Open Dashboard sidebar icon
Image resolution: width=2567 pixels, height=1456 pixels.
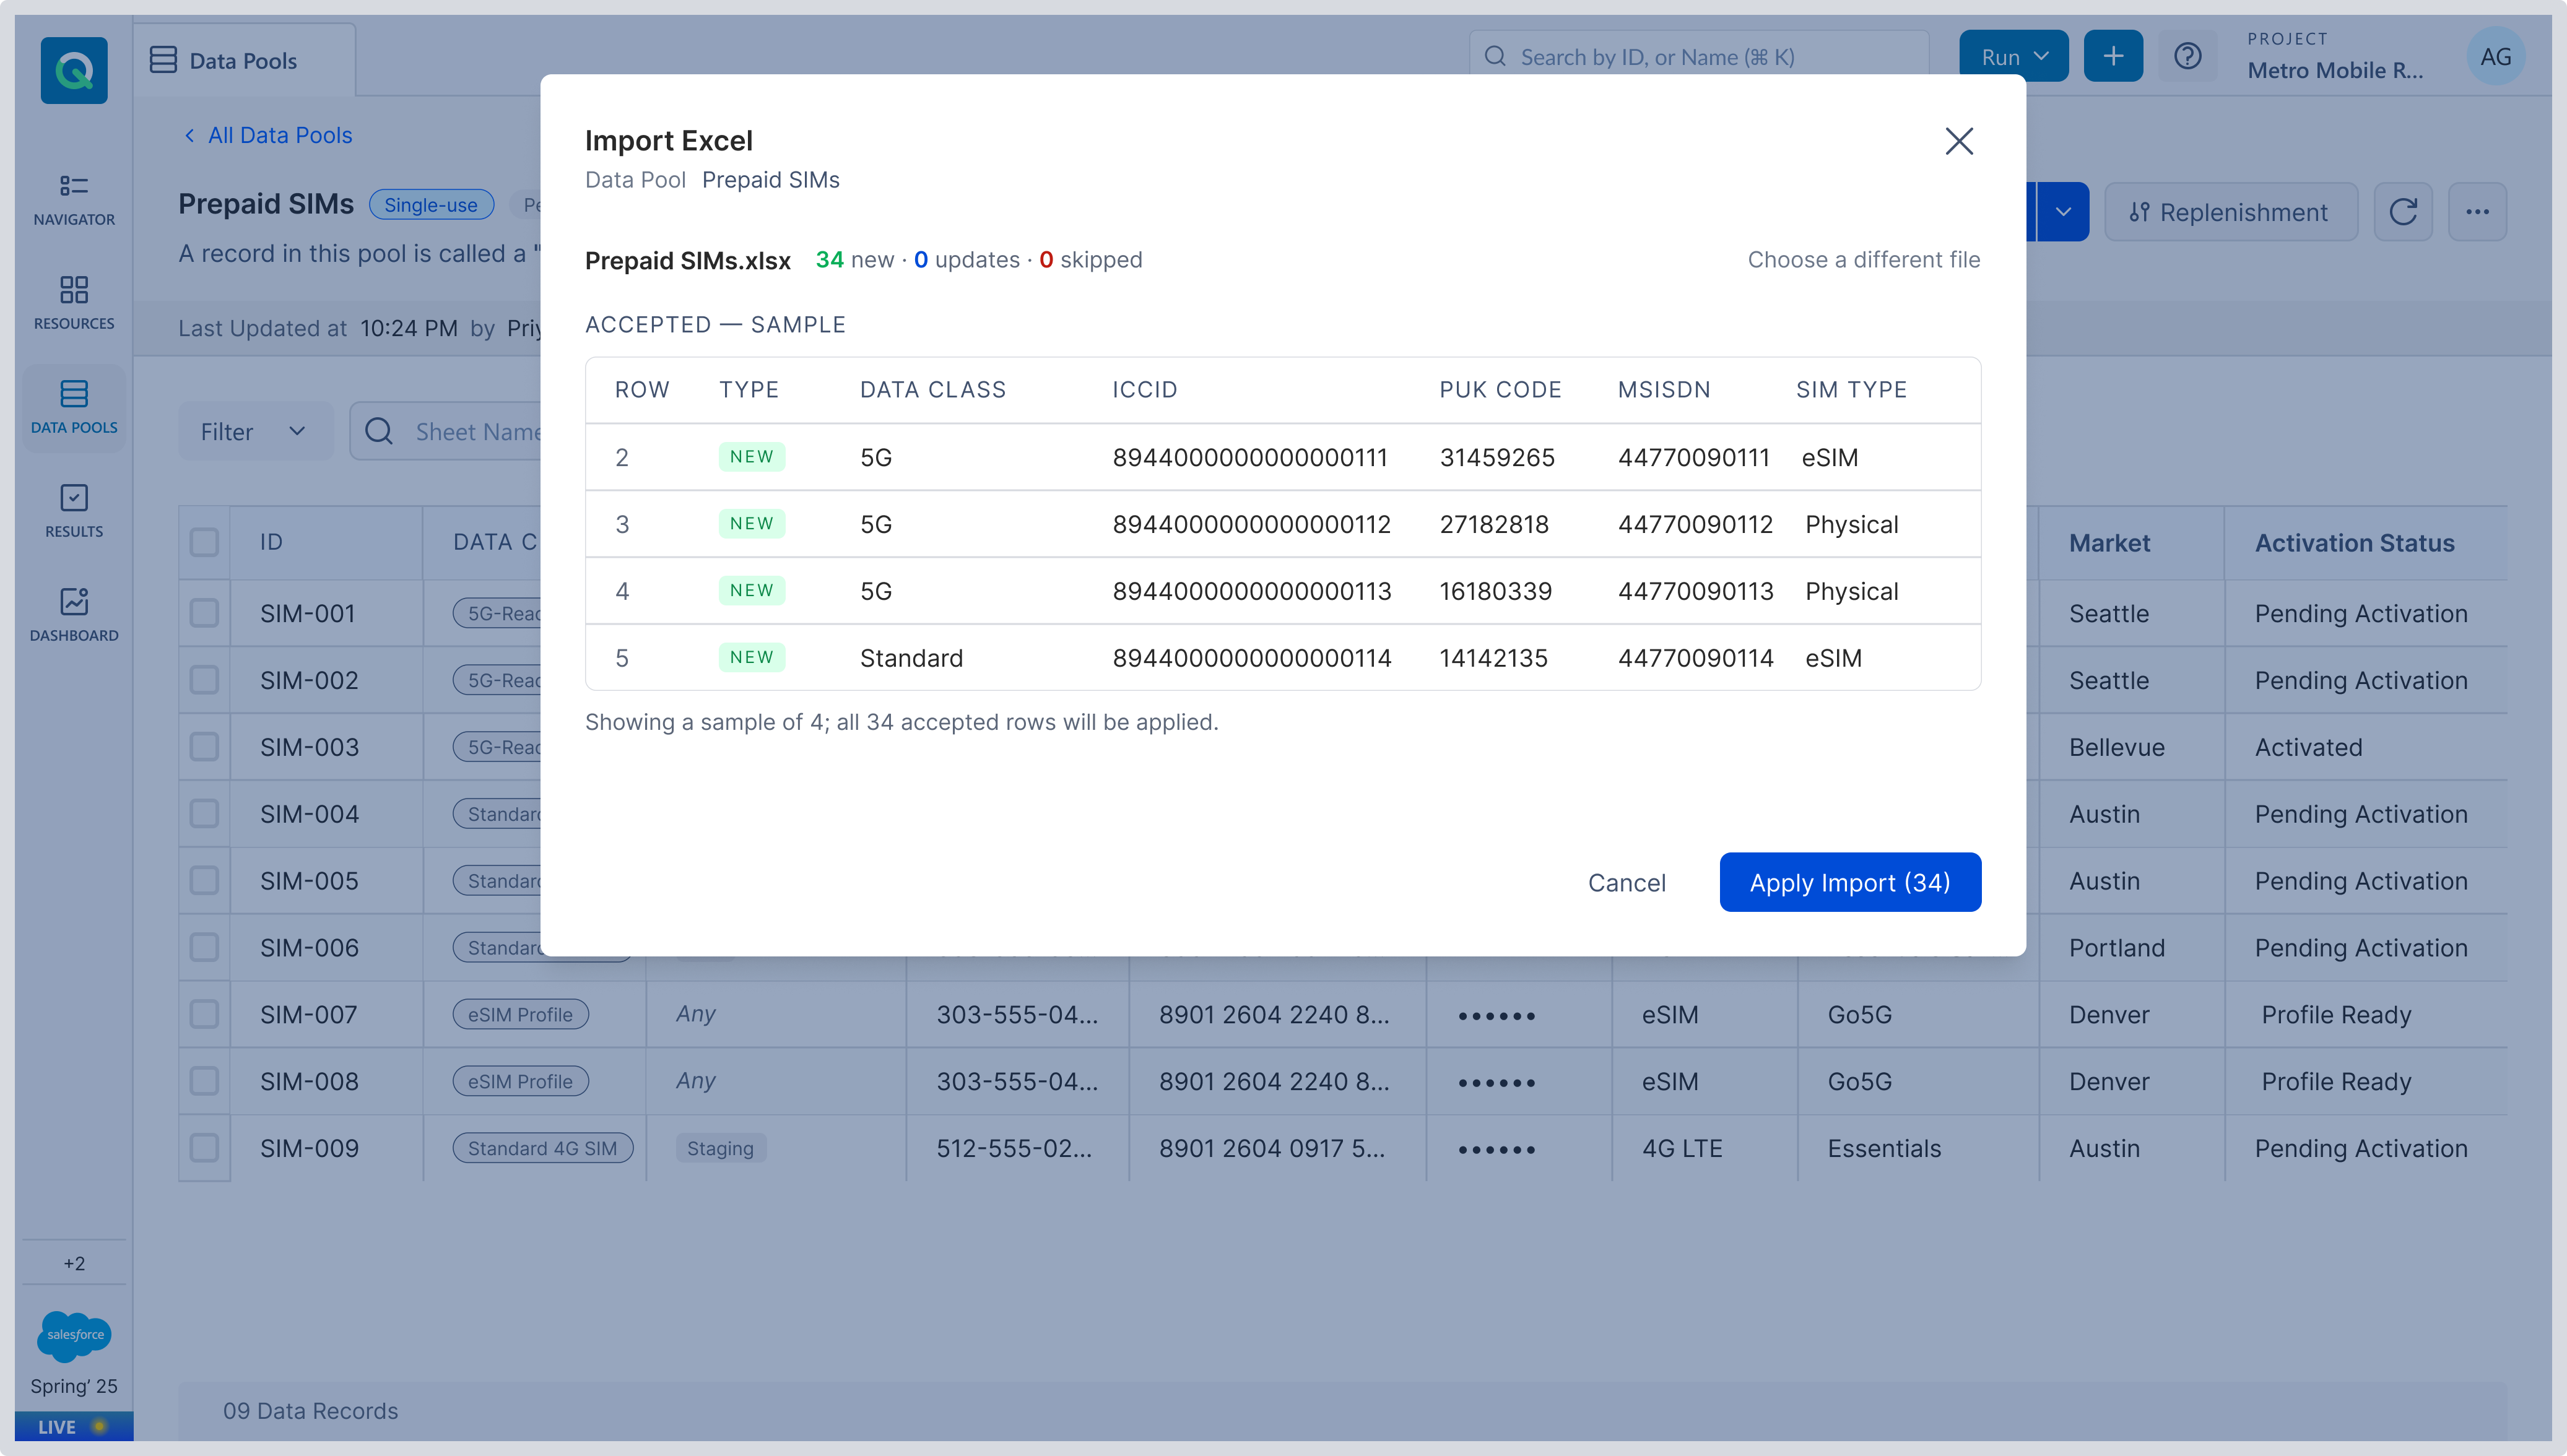(x=74, y=615)
